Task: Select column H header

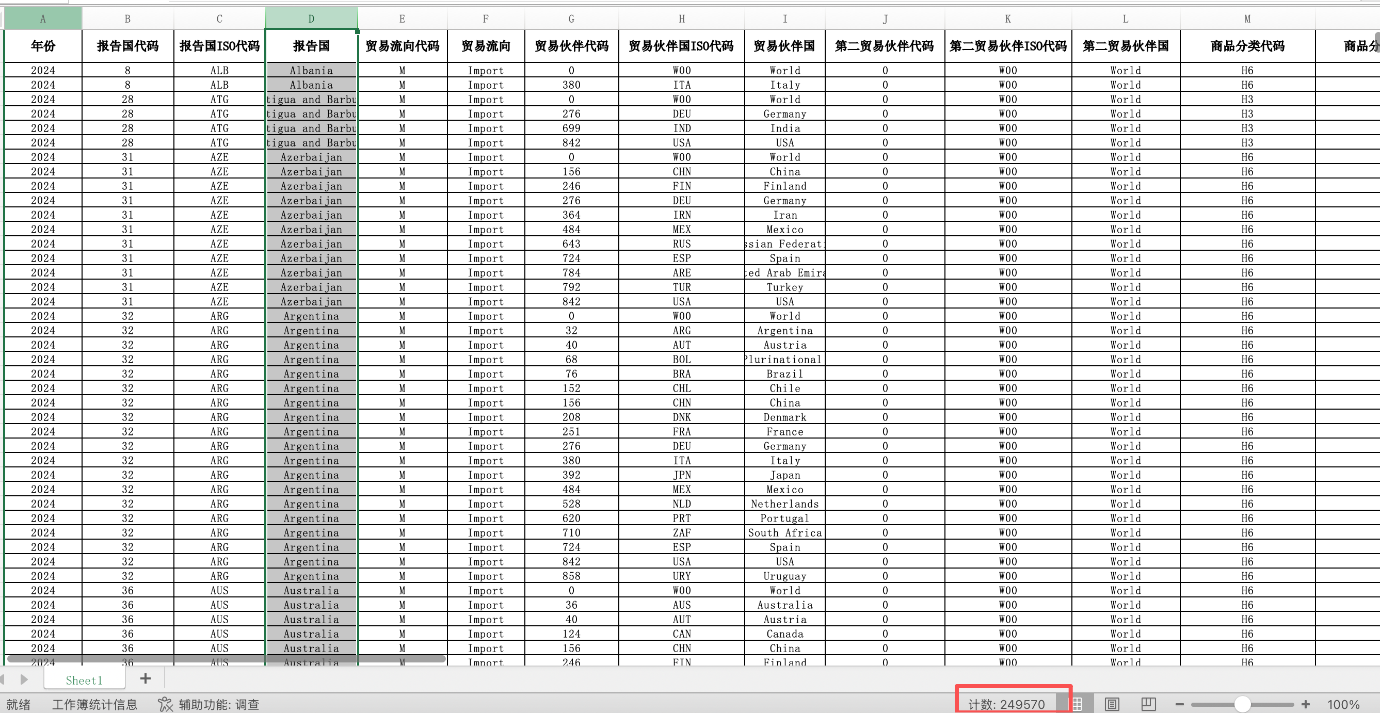Action: click(x=681, y=19)
